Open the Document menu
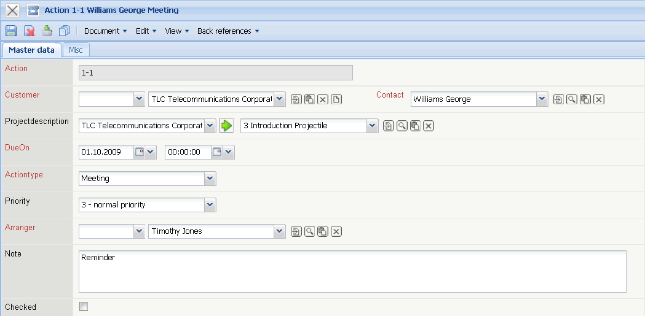 [106, 31]
